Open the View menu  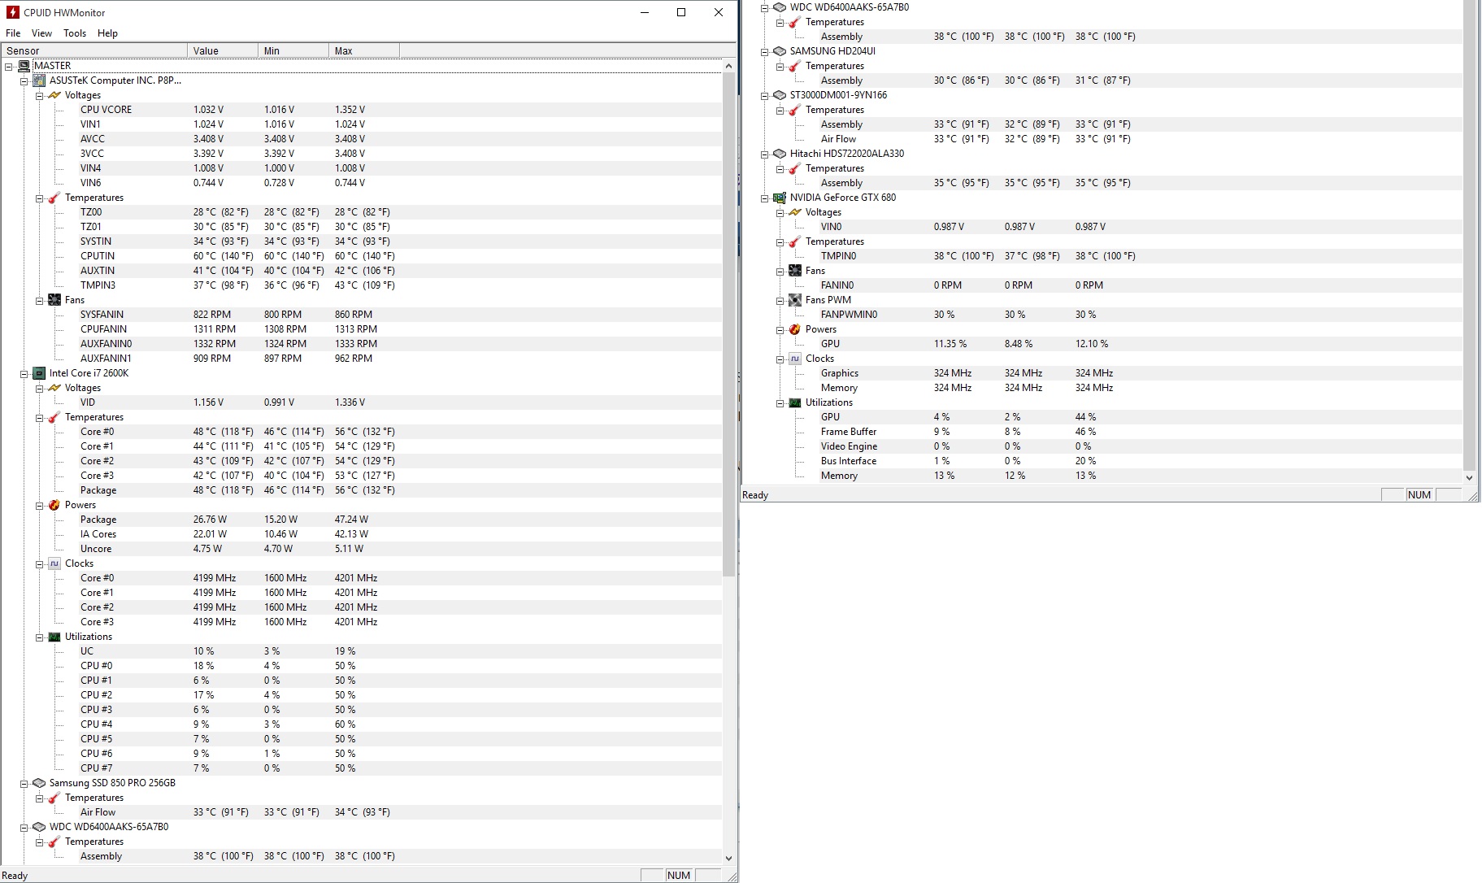pos(41,33)
